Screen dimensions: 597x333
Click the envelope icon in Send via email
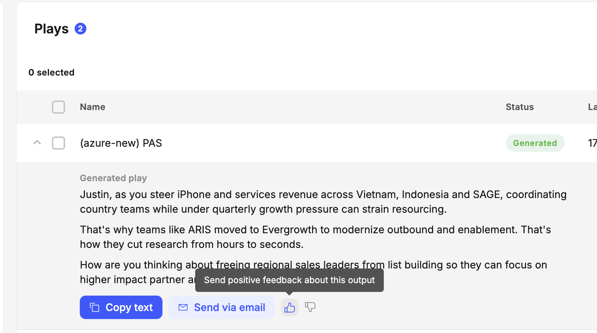(x=183, y=307)
